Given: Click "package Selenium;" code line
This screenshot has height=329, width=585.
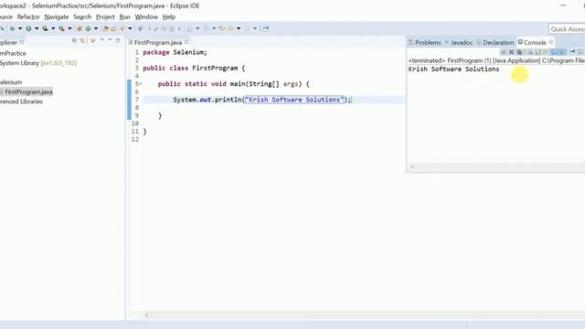Looking at the screenshot, I should 175,52.
